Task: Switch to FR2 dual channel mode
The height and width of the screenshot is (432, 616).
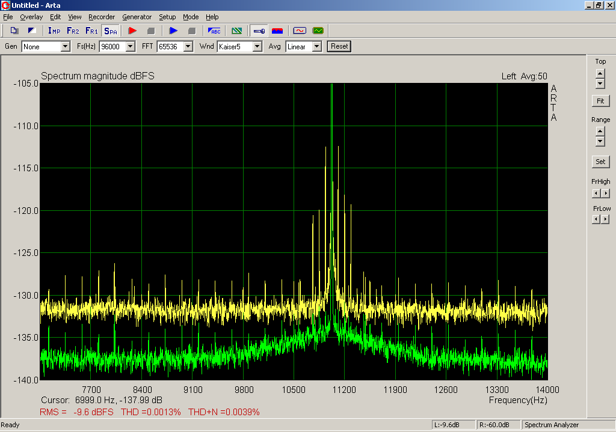Action: (73, 31)
